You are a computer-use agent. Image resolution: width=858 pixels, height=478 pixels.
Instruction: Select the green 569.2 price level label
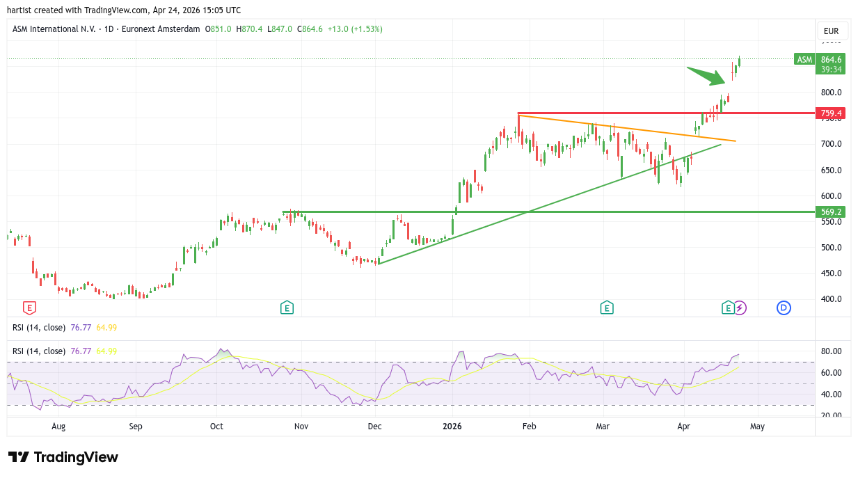[831, 212]
